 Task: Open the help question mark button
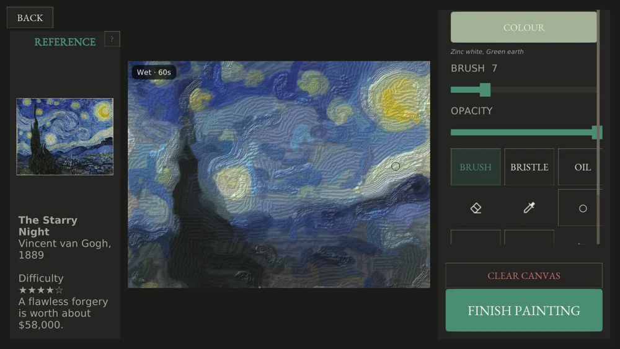pyautogui.click(x=112, y=38)
